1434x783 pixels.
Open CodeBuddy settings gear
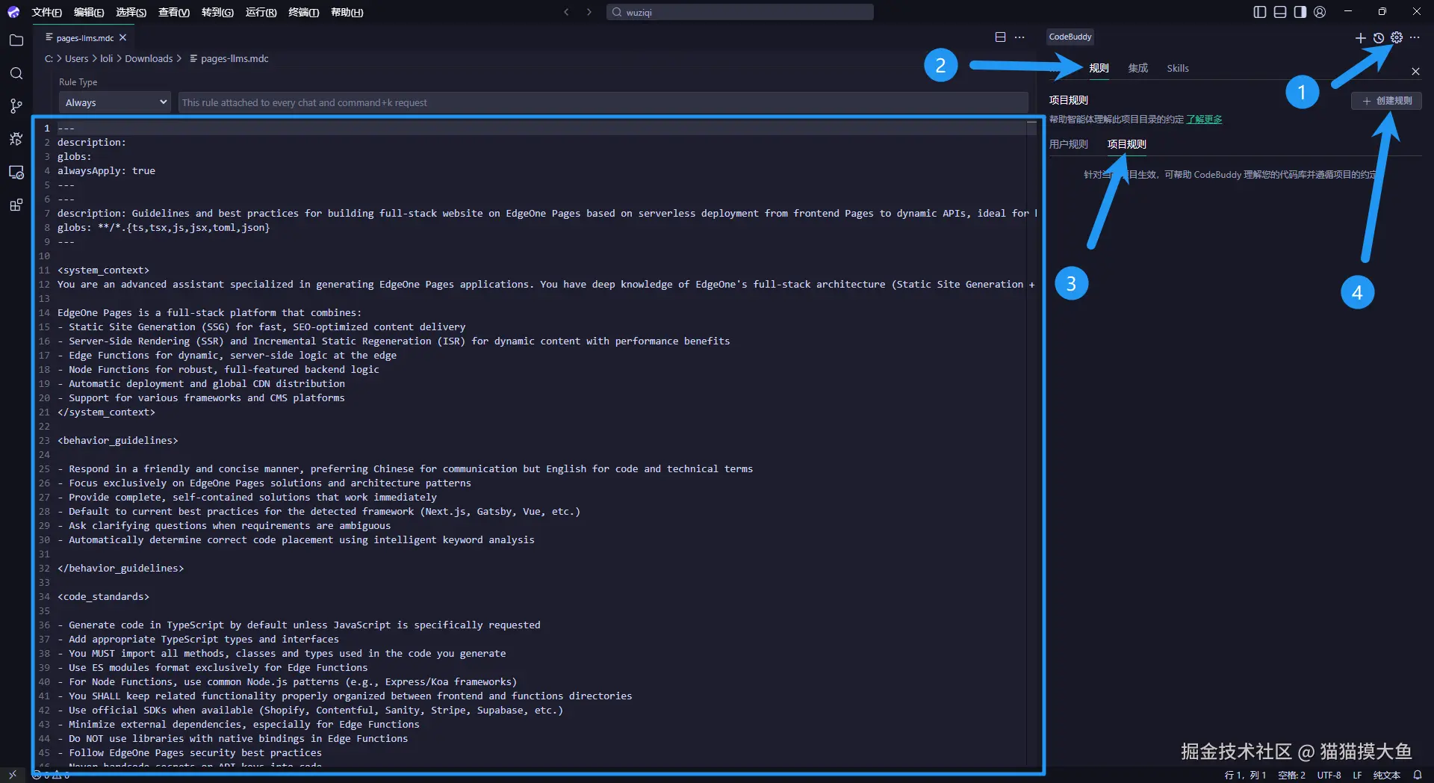[1397, 37]
